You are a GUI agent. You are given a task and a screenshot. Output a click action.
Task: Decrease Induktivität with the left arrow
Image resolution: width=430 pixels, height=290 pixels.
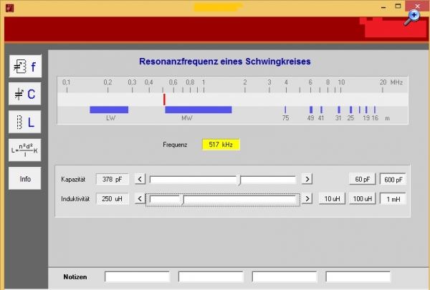(140, 198)
